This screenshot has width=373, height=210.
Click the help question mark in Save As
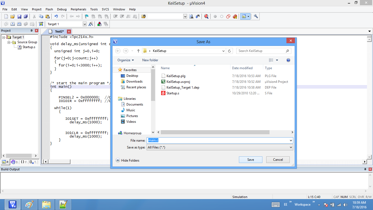click(x=288, y=60)
